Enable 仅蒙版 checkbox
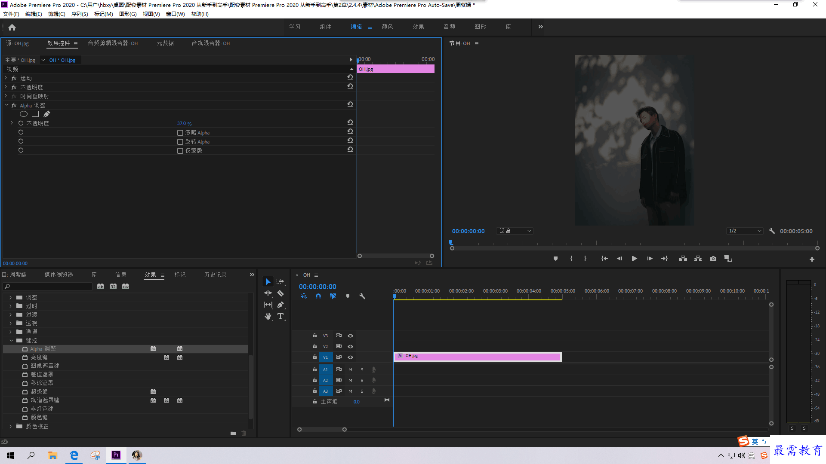The height and width of the screenshot is (464, 826). tap(180, 151)
